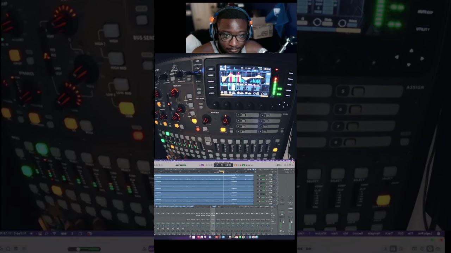Open the File menu in Logic menu bar
The height and width of the screenshot is (253, 451).
click(x=284, y=160)
